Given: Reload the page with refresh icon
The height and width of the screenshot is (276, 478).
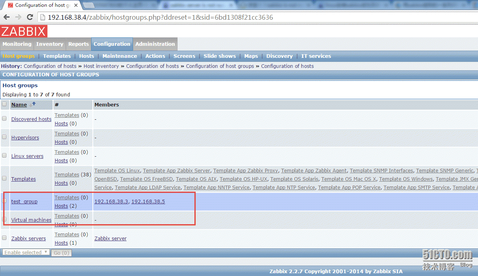Looking at the screenshot, I should [30, 17].
